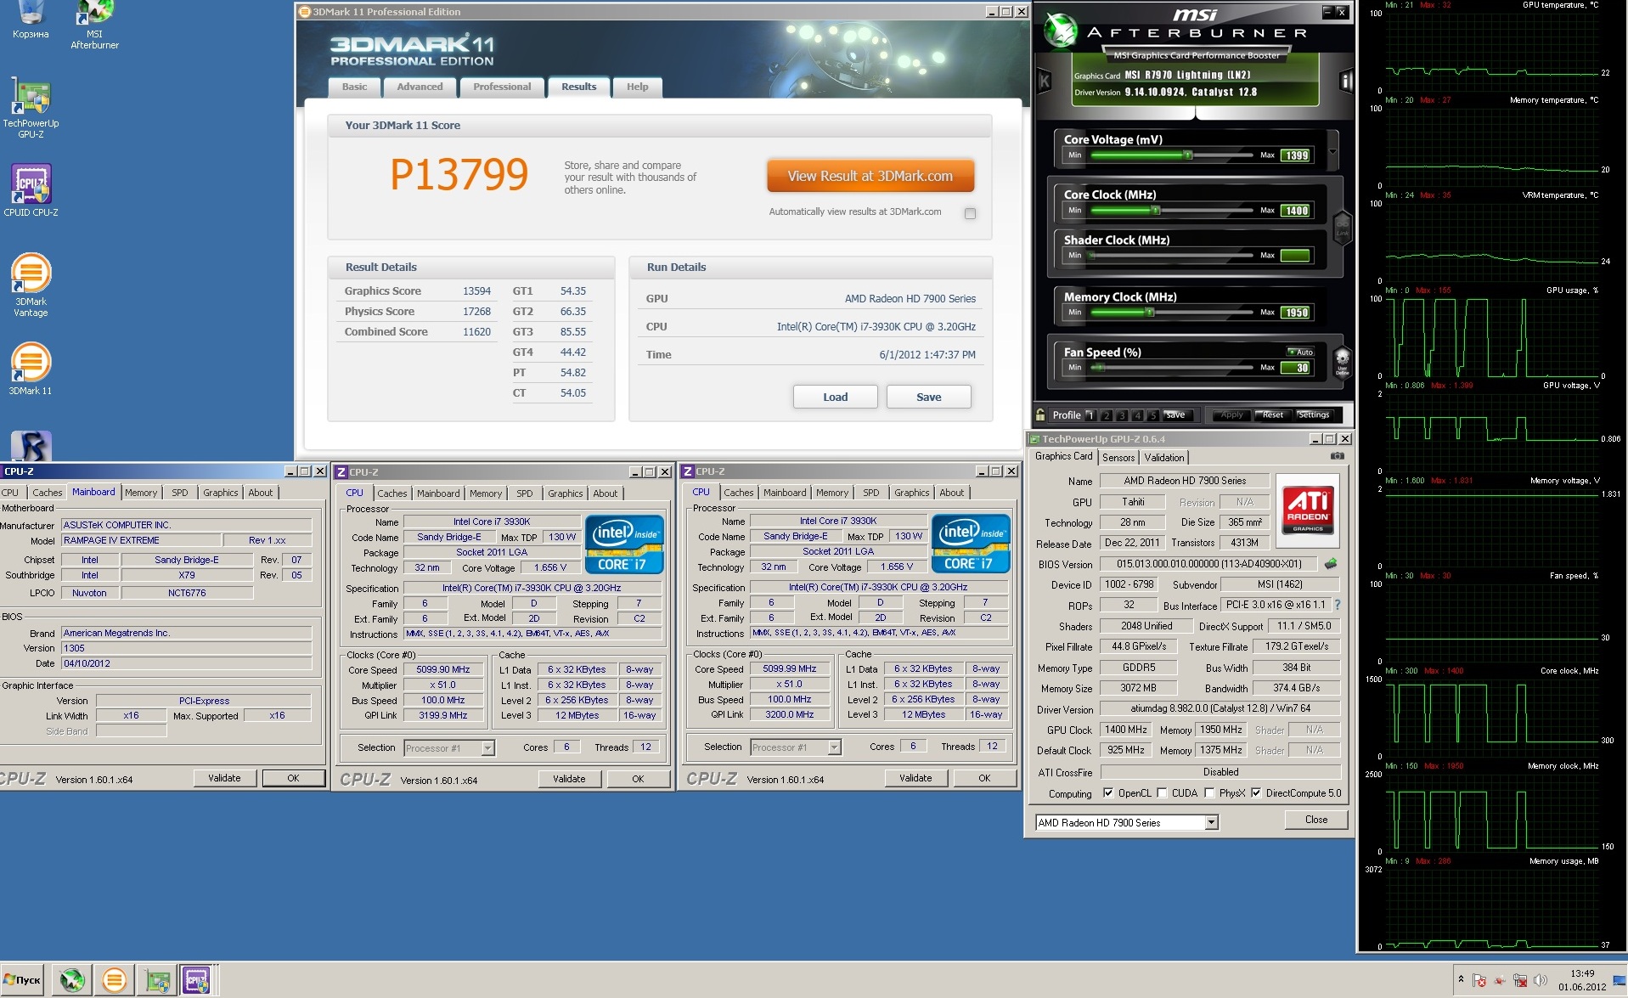Select Afterburner profile slot 5

[1152, 415]
